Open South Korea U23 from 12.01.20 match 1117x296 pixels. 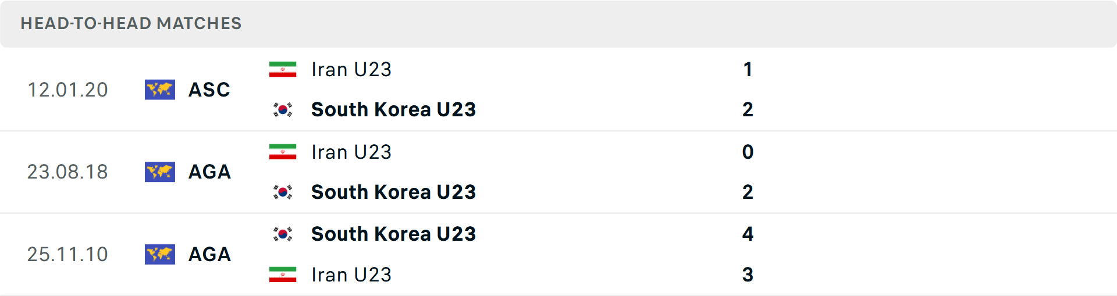pos(393,109)
